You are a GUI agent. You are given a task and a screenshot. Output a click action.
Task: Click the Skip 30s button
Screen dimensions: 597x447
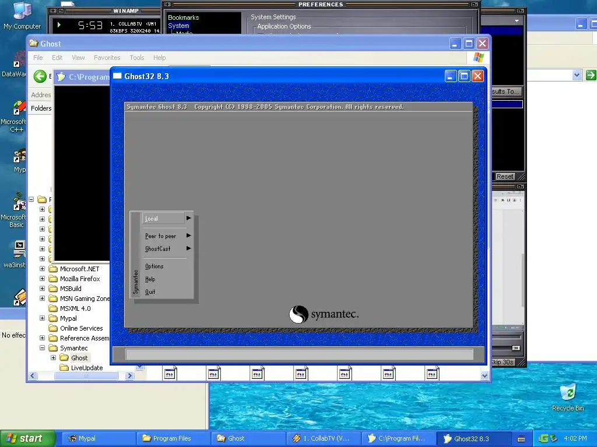coord(503,362)
